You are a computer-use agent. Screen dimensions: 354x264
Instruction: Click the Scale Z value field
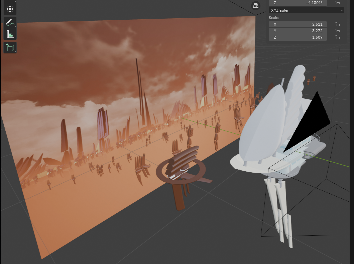[298, 37]
